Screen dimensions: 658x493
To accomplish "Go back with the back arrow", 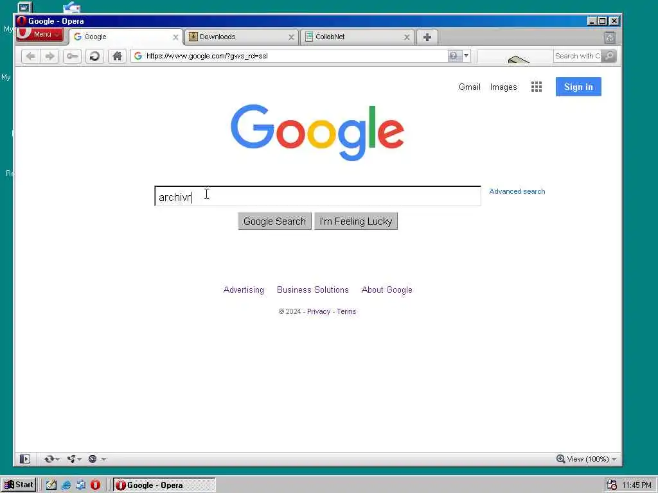I will point(30,56).
